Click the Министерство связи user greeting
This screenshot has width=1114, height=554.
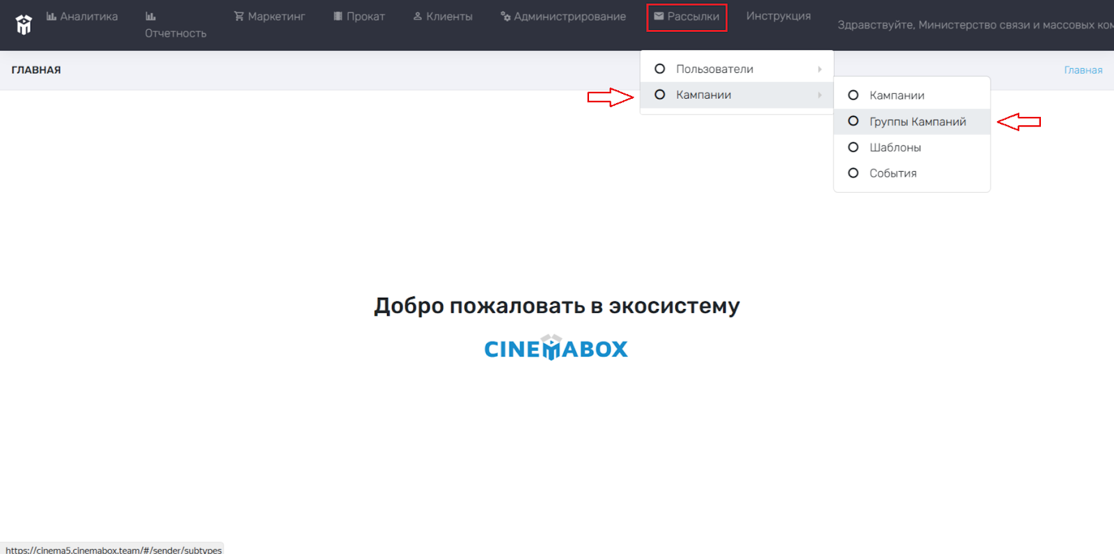pos(975,25)
